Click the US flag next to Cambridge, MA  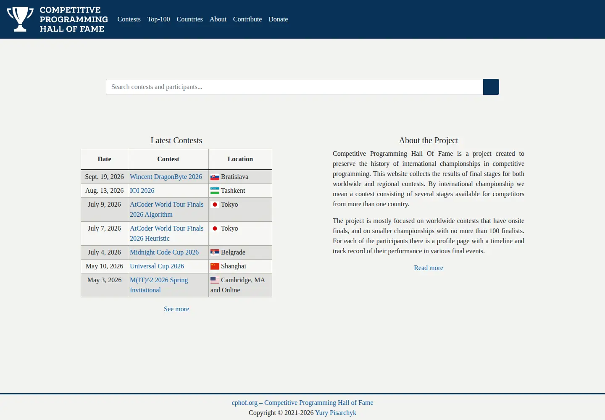pos(215,281)
